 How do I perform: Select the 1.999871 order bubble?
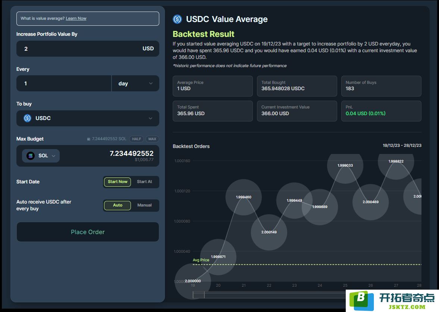[218, 257]
